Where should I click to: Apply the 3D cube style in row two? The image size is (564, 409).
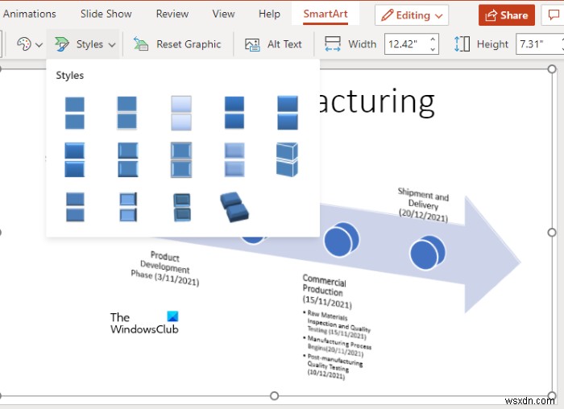pyautogui.click(x=287, y=160)
